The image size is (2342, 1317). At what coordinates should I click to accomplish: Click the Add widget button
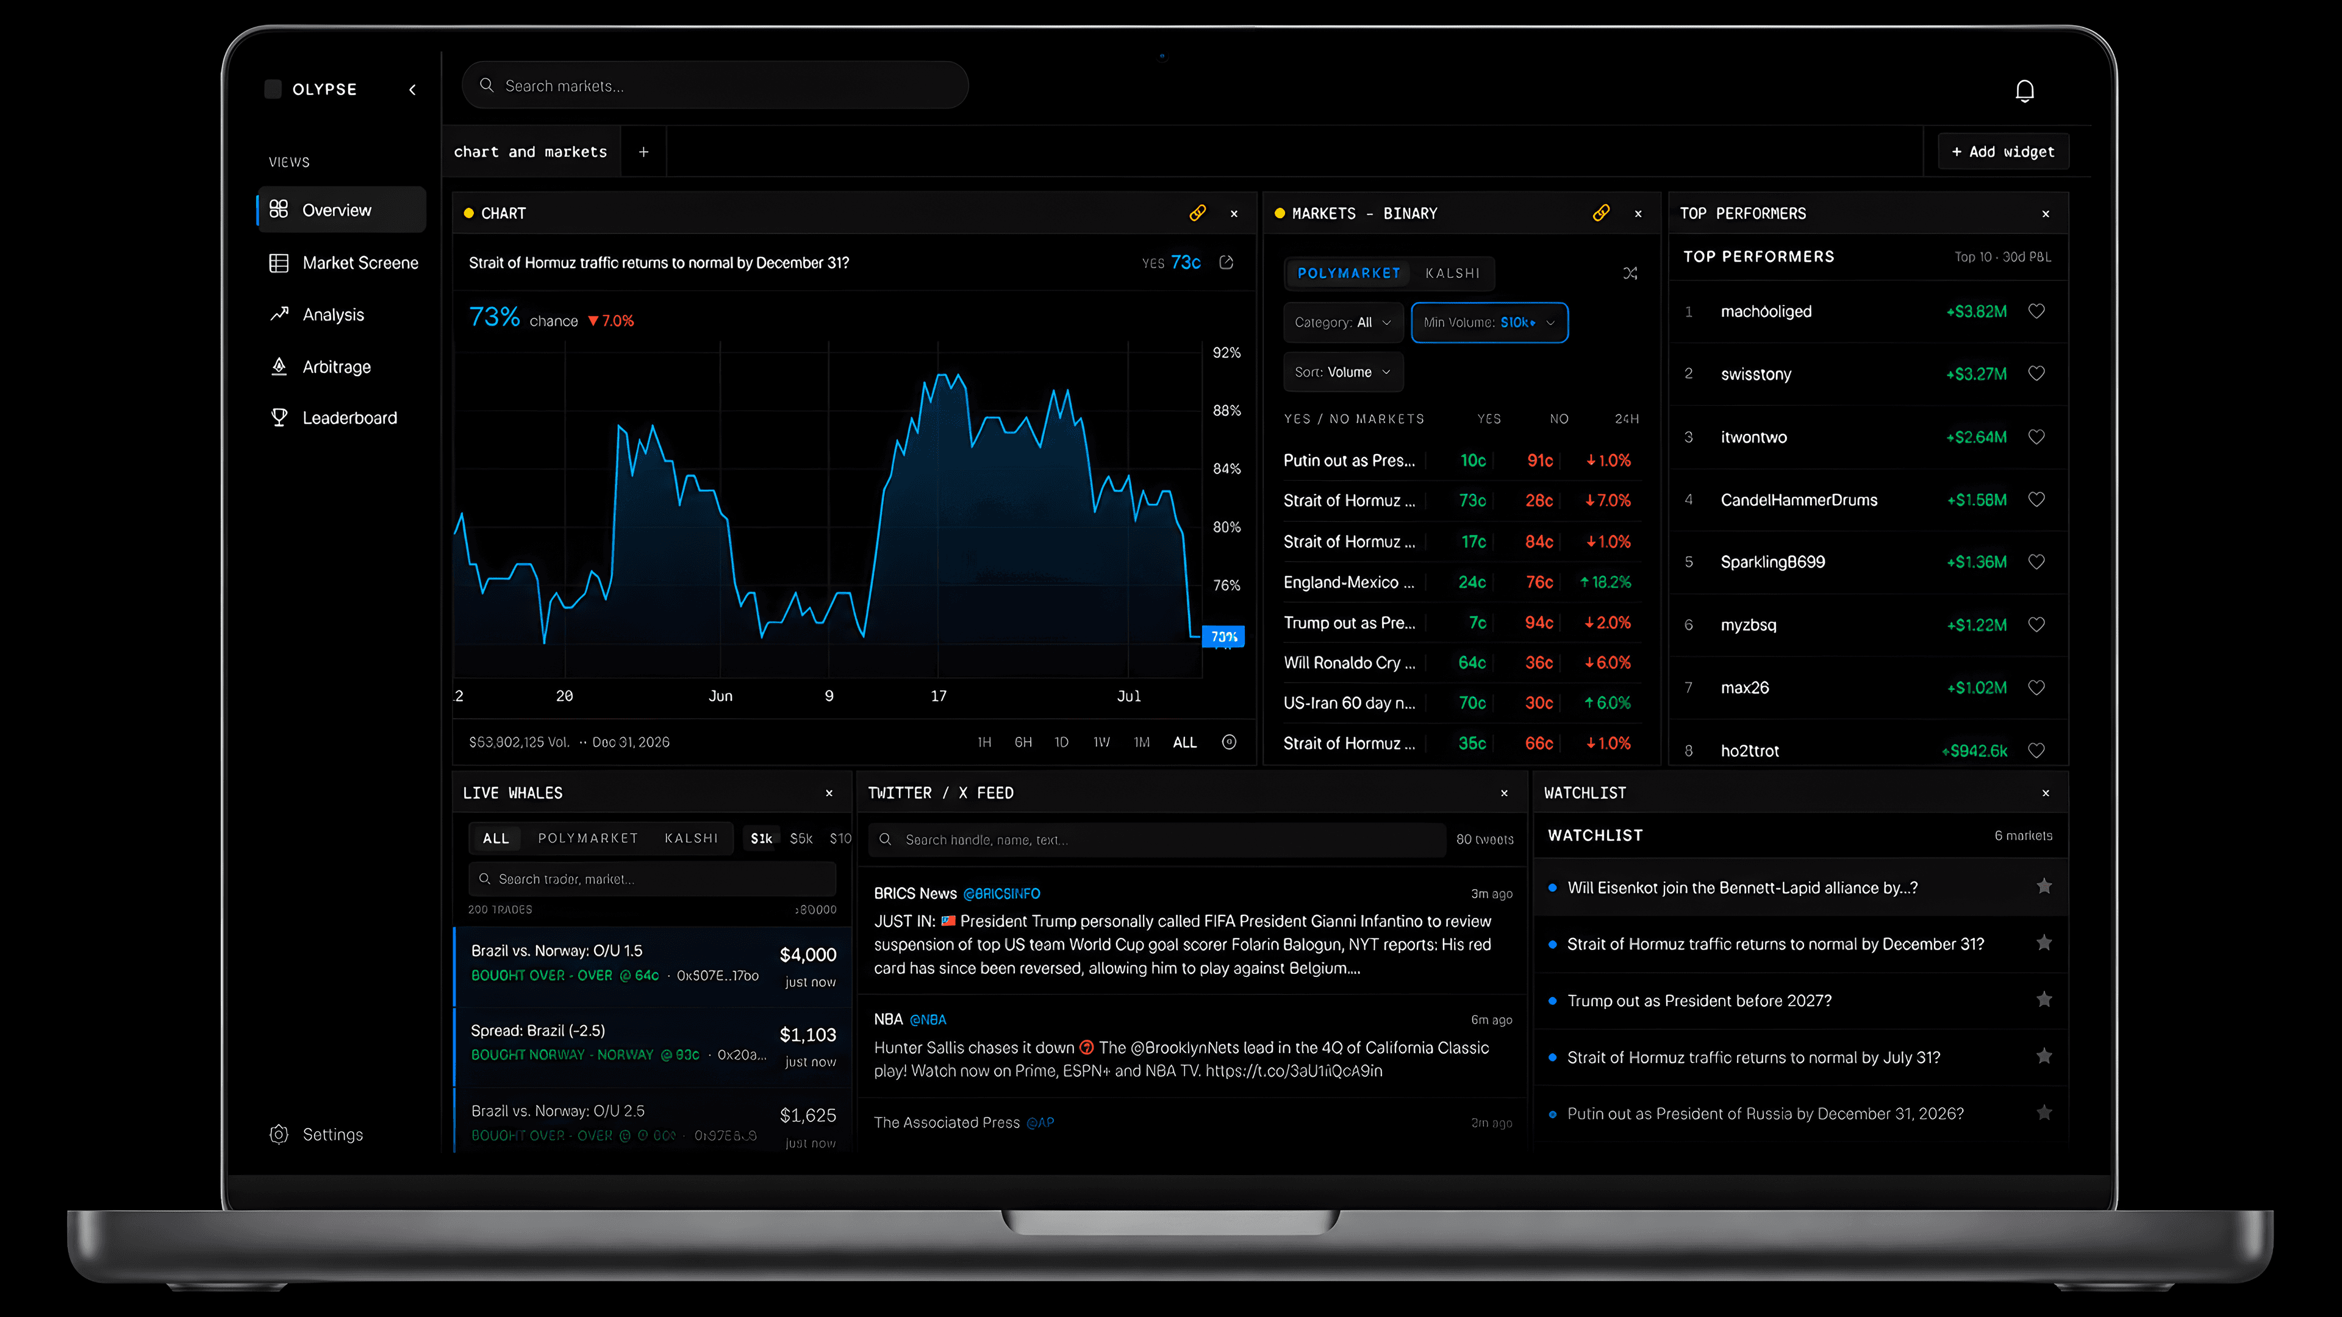[2003, 152]
